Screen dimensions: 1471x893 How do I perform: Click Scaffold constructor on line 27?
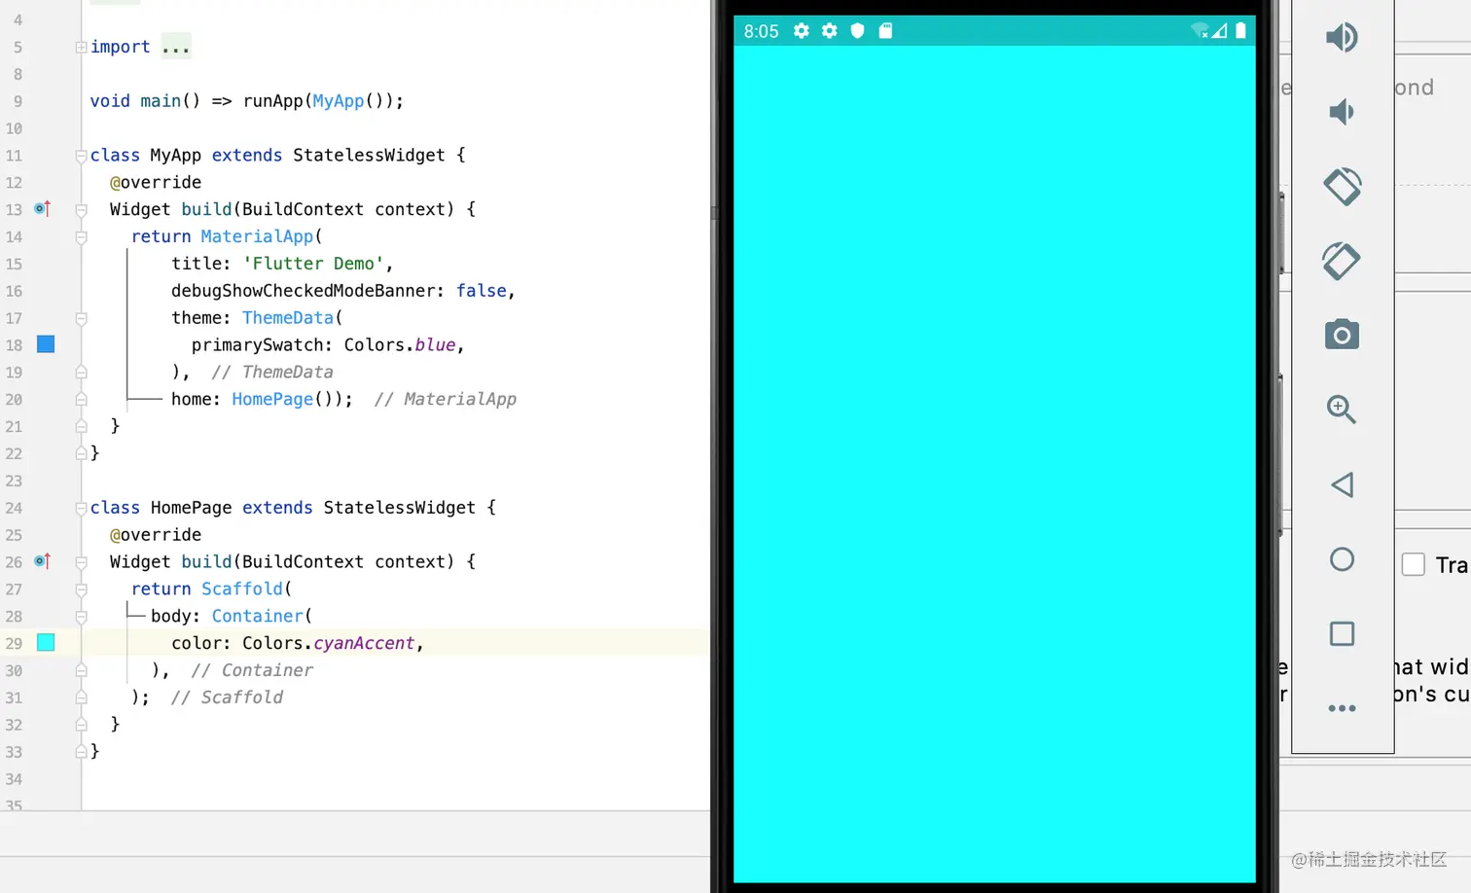click(x=242, y=589)
